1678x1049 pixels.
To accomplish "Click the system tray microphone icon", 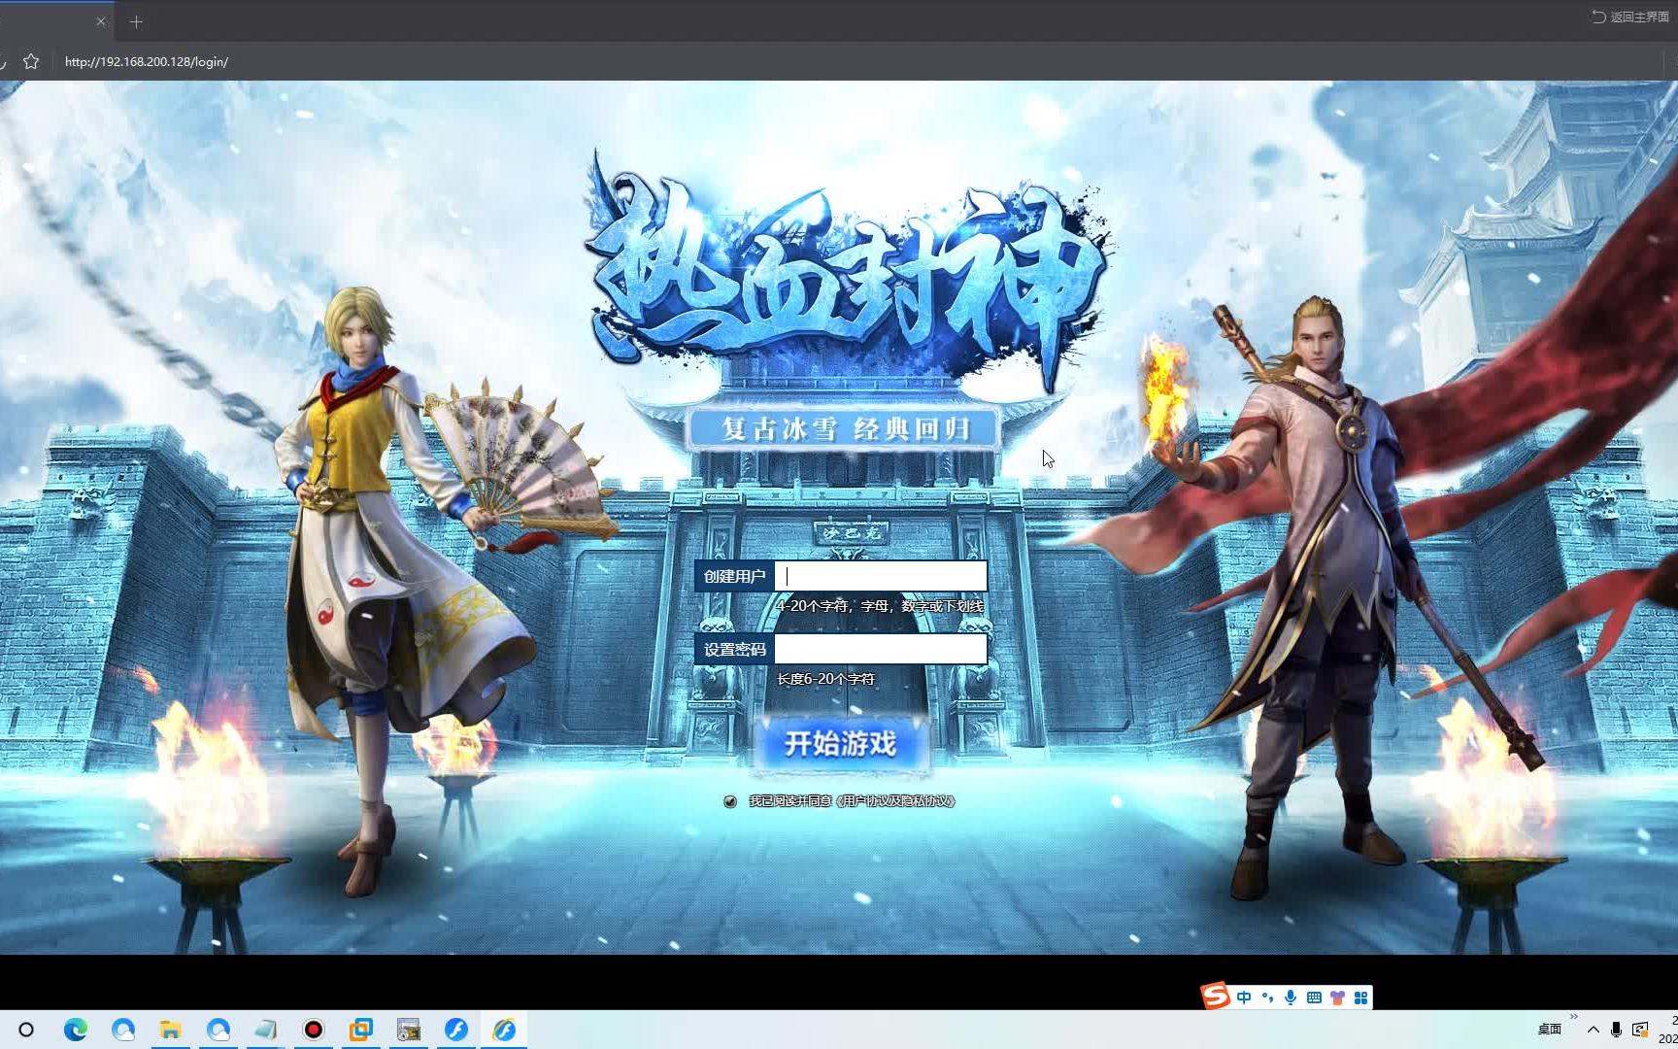I will (x=1616, y=1030).
